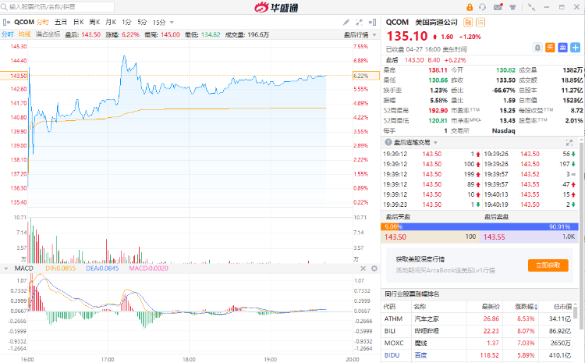Viewport: 585px width, 363px height.
Task: Open the skin theme shirt icon
Action: 512,7
